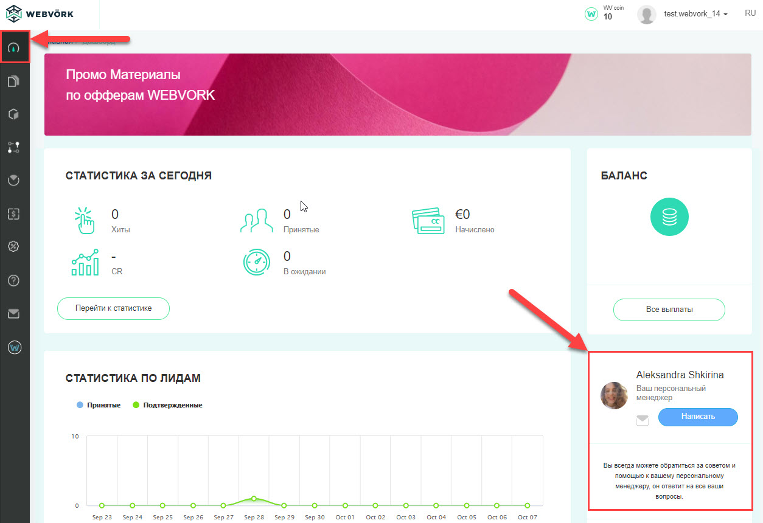The width and height of the screenshot is (763, 523).
Task: Click the Написать button
Action: [698, 417]
